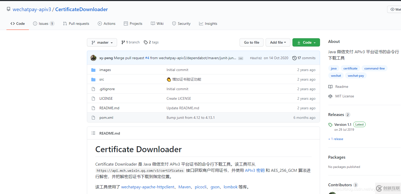Toggle the README table of contents icon
The width and height of the screenshot is (401, 194).
tap(93, 133)
